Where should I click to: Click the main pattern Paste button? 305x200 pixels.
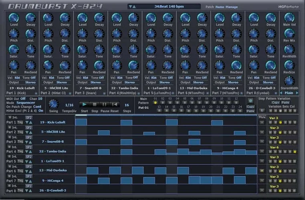click(x=250, y=111)
